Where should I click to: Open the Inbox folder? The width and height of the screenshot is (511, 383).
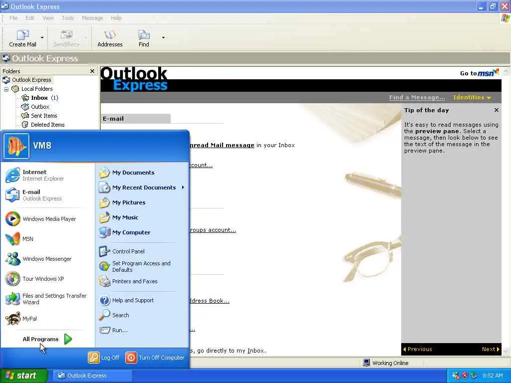39,98
